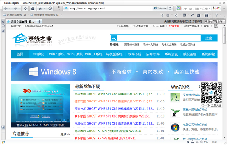
Task: Reload page with the toolbar refresh button
Action: (x=25, y=8)
